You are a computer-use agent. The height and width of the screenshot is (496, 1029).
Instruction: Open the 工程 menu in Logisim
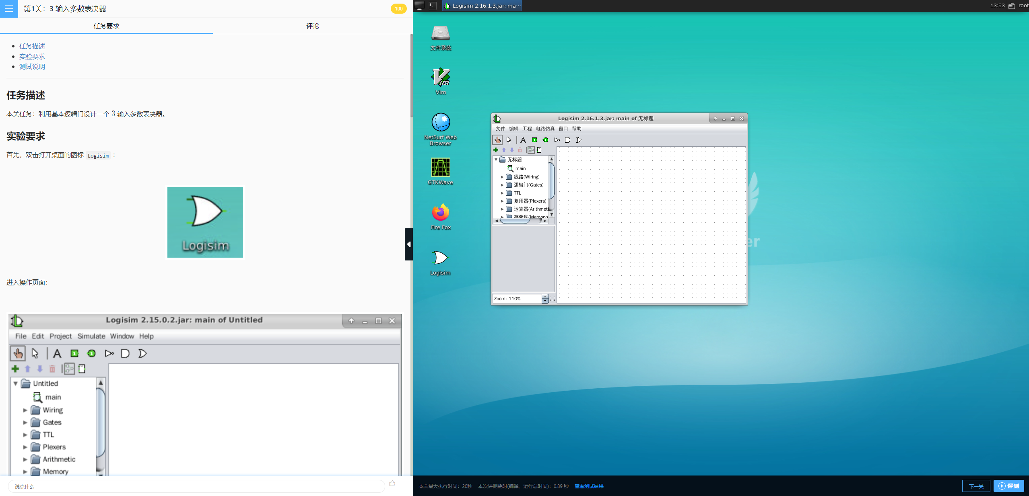pos(527,129)
